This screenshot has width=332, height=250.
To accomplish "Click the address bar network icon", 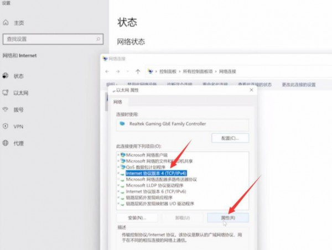I will (151, 71).
